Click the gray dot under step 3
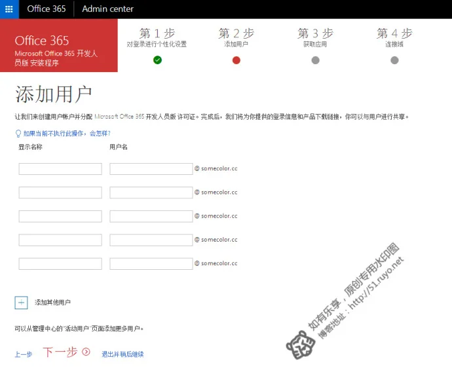452x370 pixels. [315, 60]
